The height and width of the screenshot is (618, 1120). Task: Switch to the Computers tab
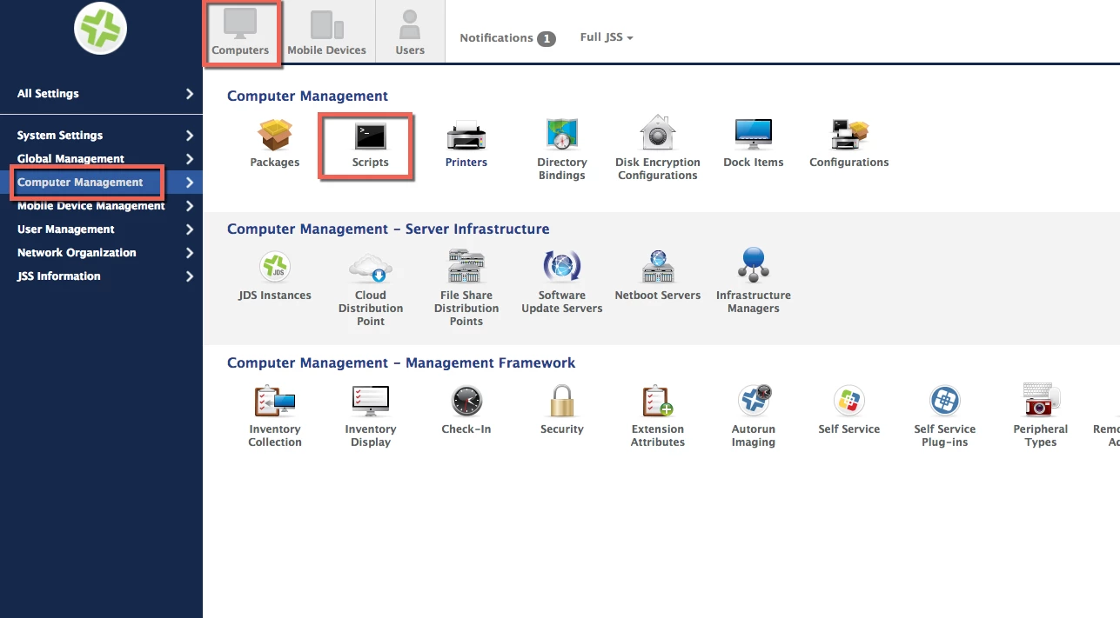[240, 32]
